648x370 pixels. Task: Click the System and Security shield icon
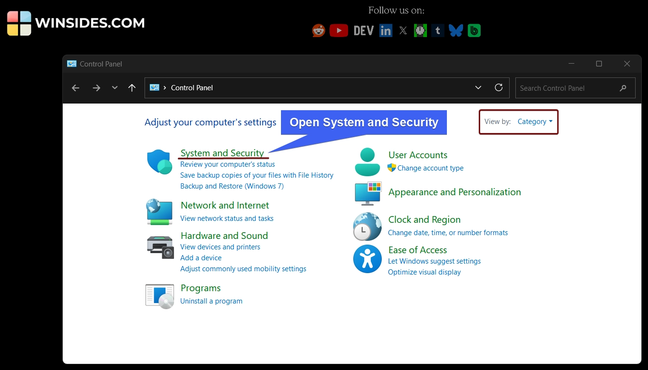[159, 162]
